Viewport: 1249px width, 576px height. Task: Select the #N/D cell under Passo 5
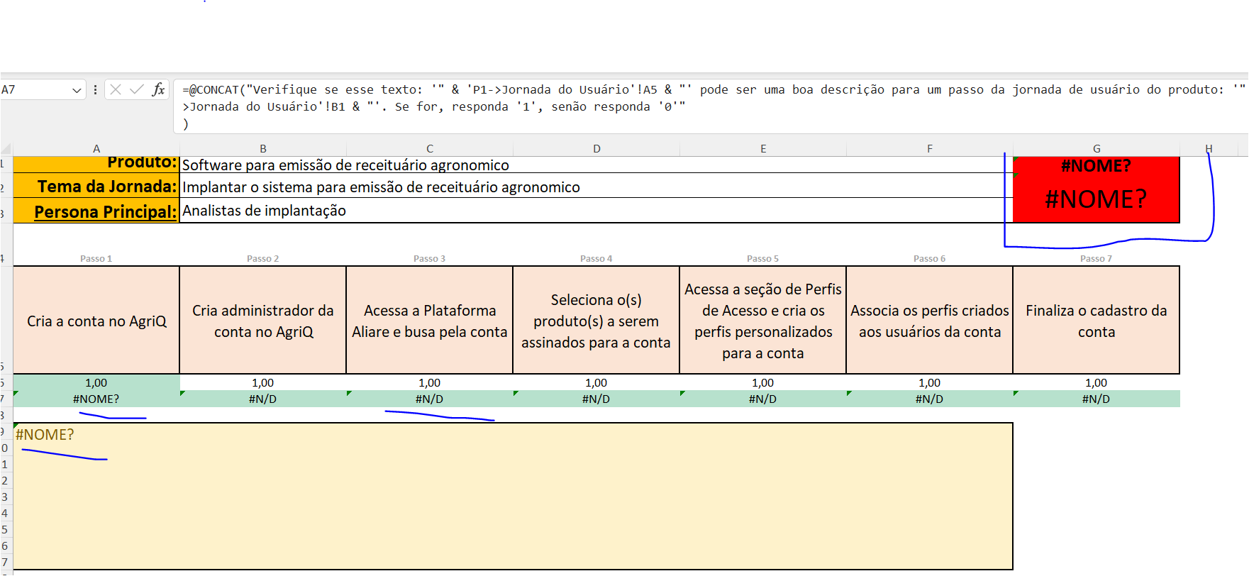pyautogui.click(x=763, y=399)
